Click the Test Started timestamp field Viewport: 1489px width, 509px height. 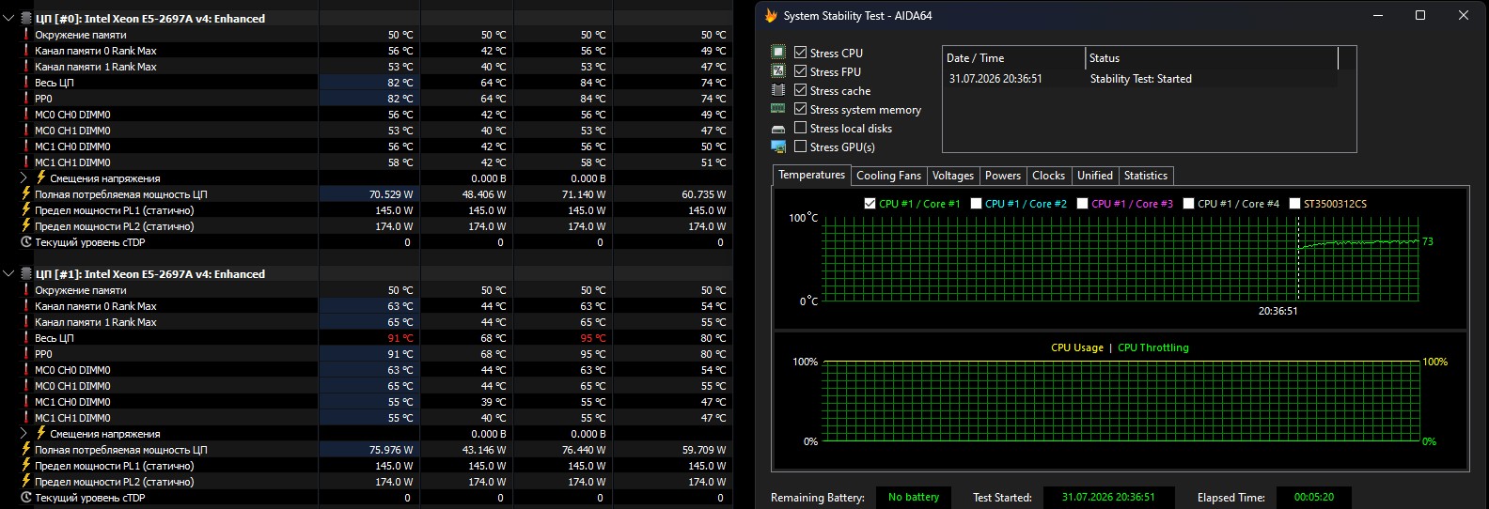click(1108, 497)
